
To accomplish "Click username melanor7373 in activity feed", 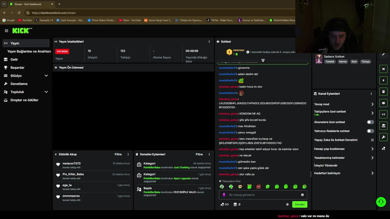I will pyautogui.click(x=72, y=164).
